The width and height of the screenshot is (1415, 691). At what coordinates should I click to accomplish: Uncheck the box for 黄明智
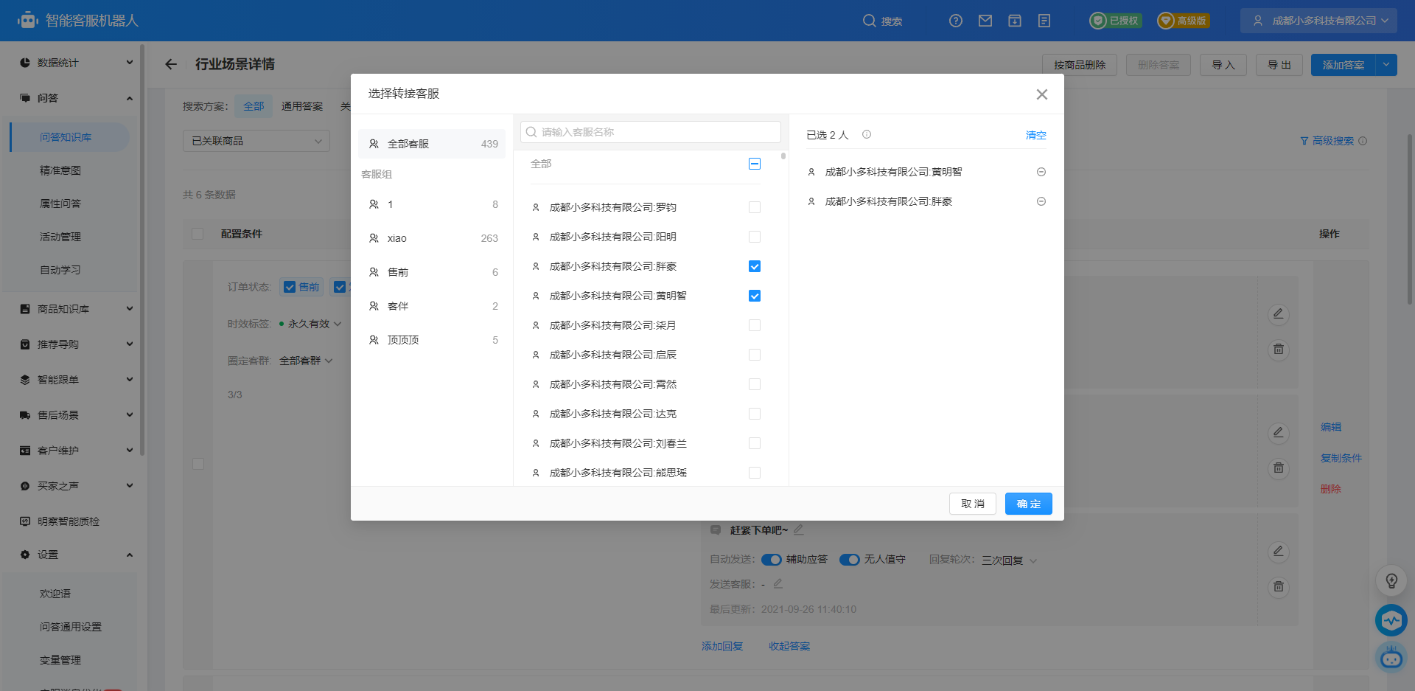755,296
